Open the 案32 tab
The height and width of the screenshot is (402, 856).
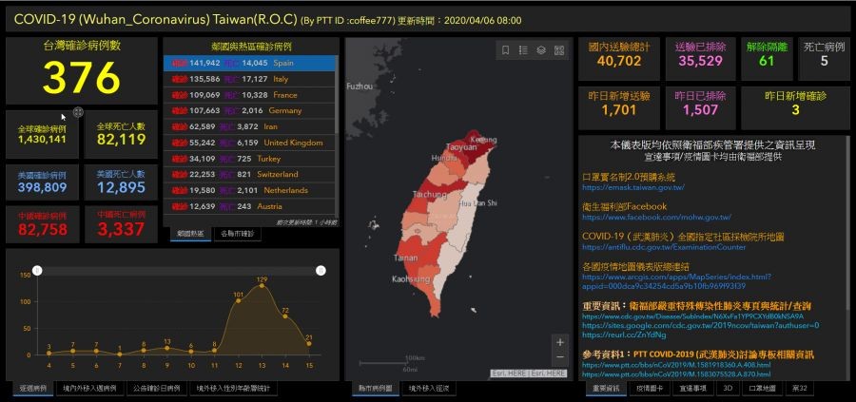pyautogui.click(x=800, y=389)
